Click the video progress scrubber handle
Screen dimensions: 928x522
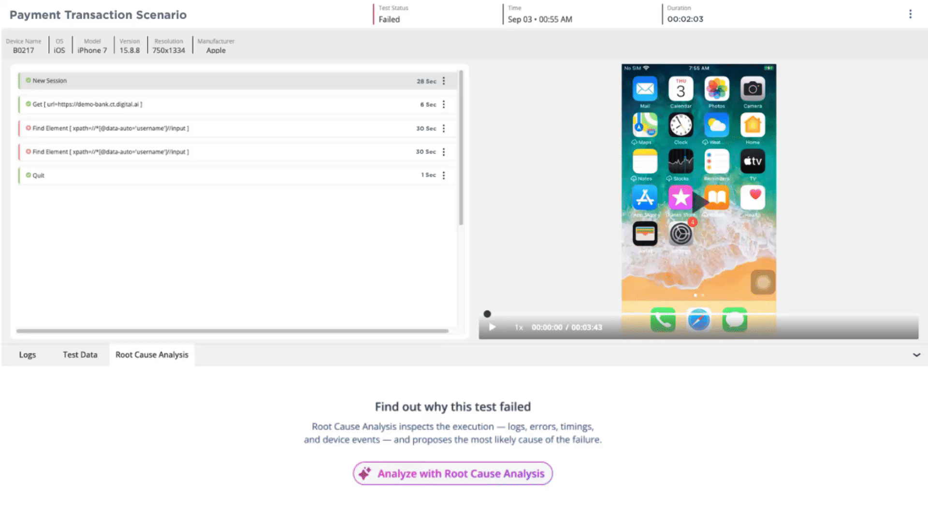click(x=487, y=314)
